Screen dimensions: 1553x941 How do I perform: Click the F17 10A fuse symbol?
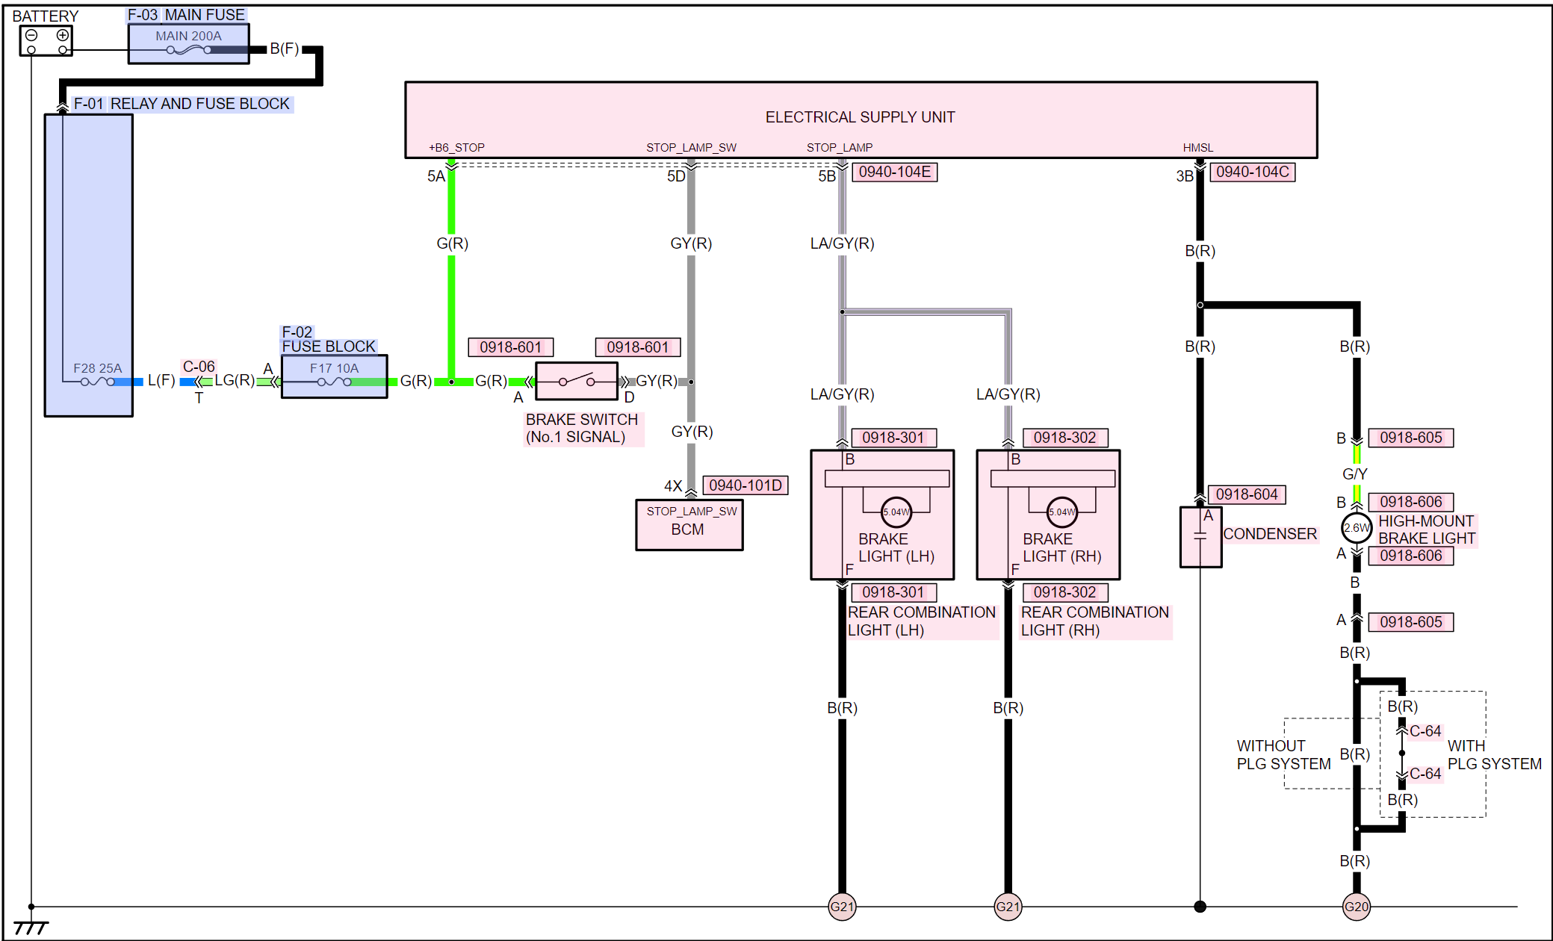coord(334,381)
